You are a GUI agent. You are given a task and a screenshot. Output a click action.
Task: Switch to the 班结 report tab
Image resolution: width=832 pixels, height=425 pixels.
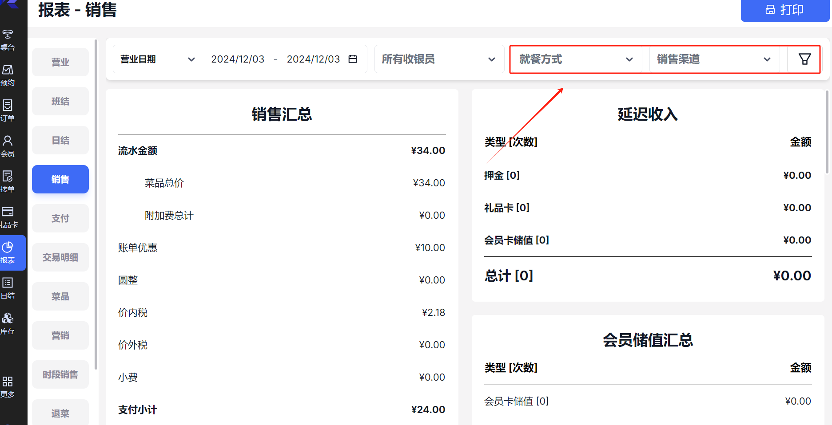coord(60,101)
